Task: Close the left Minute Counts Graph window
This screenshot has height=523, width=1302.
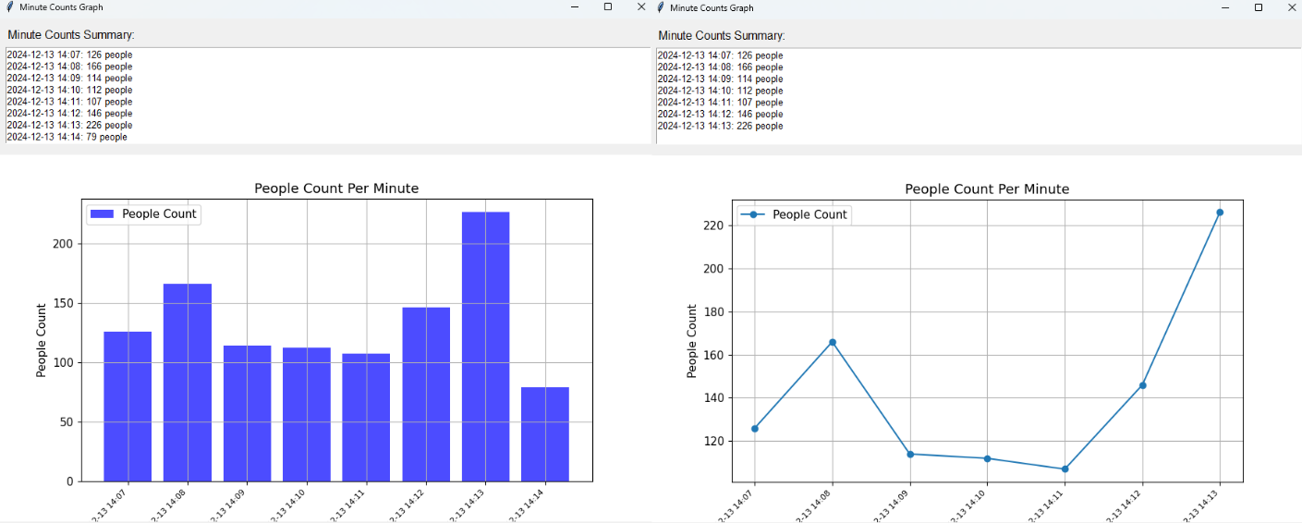Action: point(641,7)
